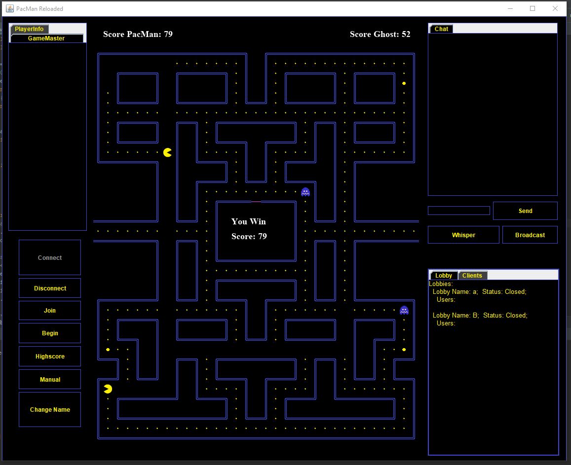The width and height of the screenshot is (571, 465).
Task: Select the Chat tab
Action: (441, 29)
